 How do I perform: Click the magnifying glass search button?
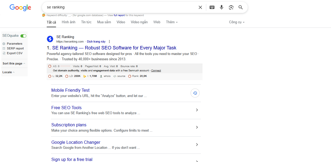pos(240,7)
